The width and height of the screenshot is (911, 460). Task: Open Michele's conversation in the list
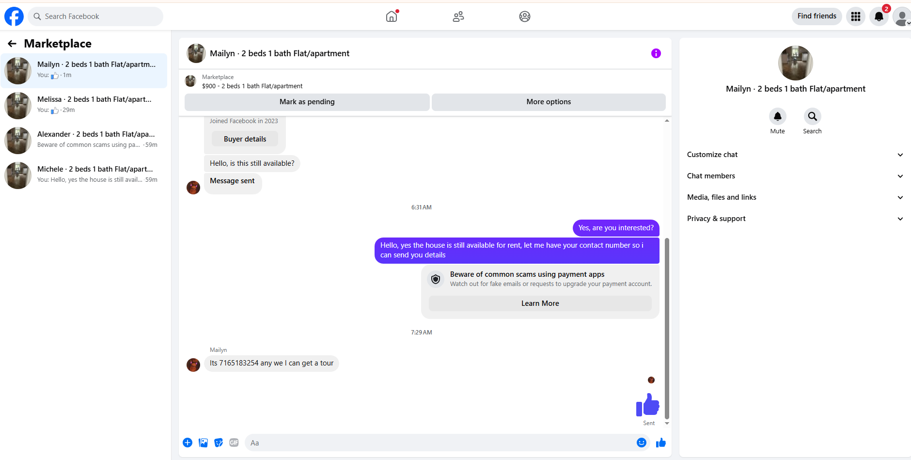tap(84, 175)
